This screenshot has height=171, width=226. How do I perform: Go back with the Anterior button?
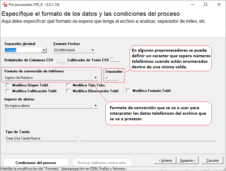(x=165, y=160)
